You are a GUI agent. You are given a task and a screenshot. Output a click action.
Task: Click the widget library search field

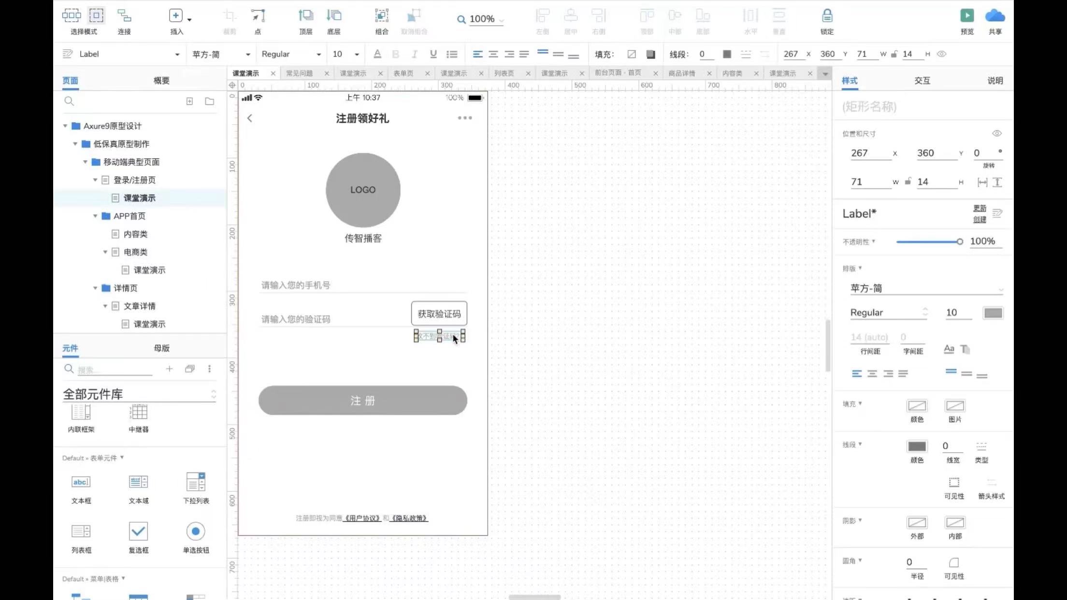point(114,370)
